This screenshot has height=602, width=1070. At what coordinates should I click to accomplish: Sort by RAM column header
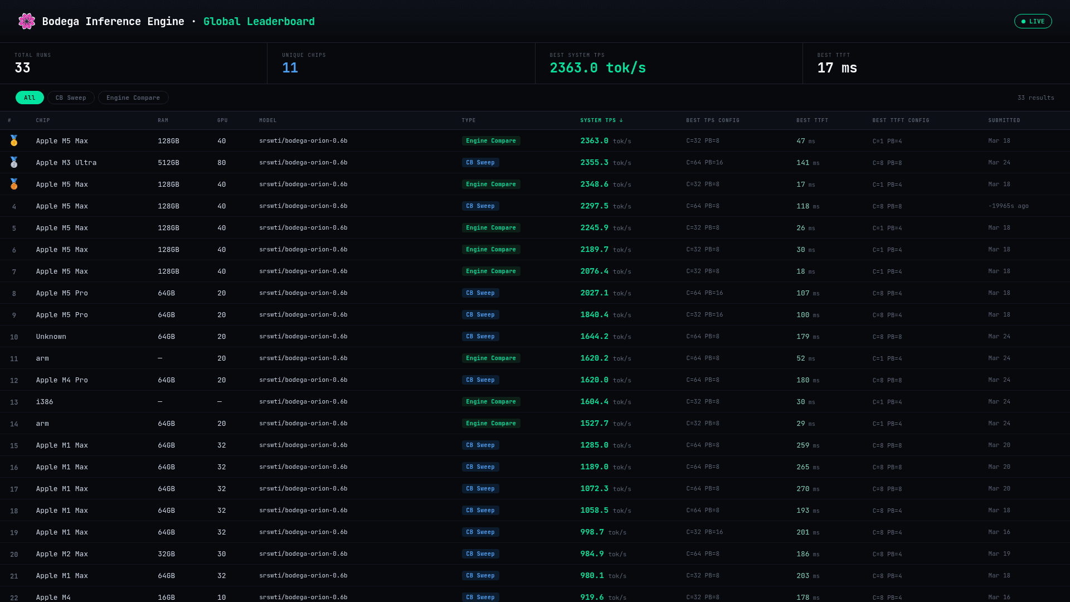pyautogui.click(x=163, y=120)
